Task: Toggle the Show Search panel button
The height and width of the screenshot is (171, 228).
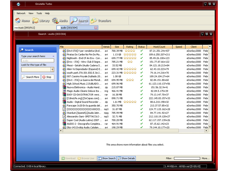Action: coord(107,158)
